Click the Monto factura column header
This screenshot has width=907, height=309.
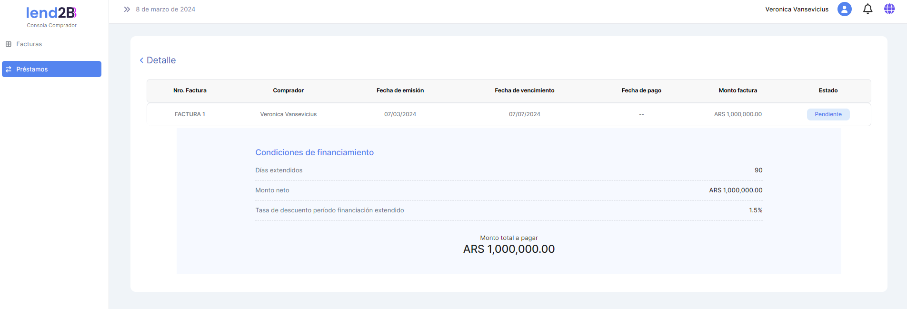pos(738,90)
